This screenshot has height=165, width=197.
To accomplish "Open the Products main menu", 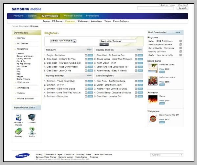I will tap(18, 16).
